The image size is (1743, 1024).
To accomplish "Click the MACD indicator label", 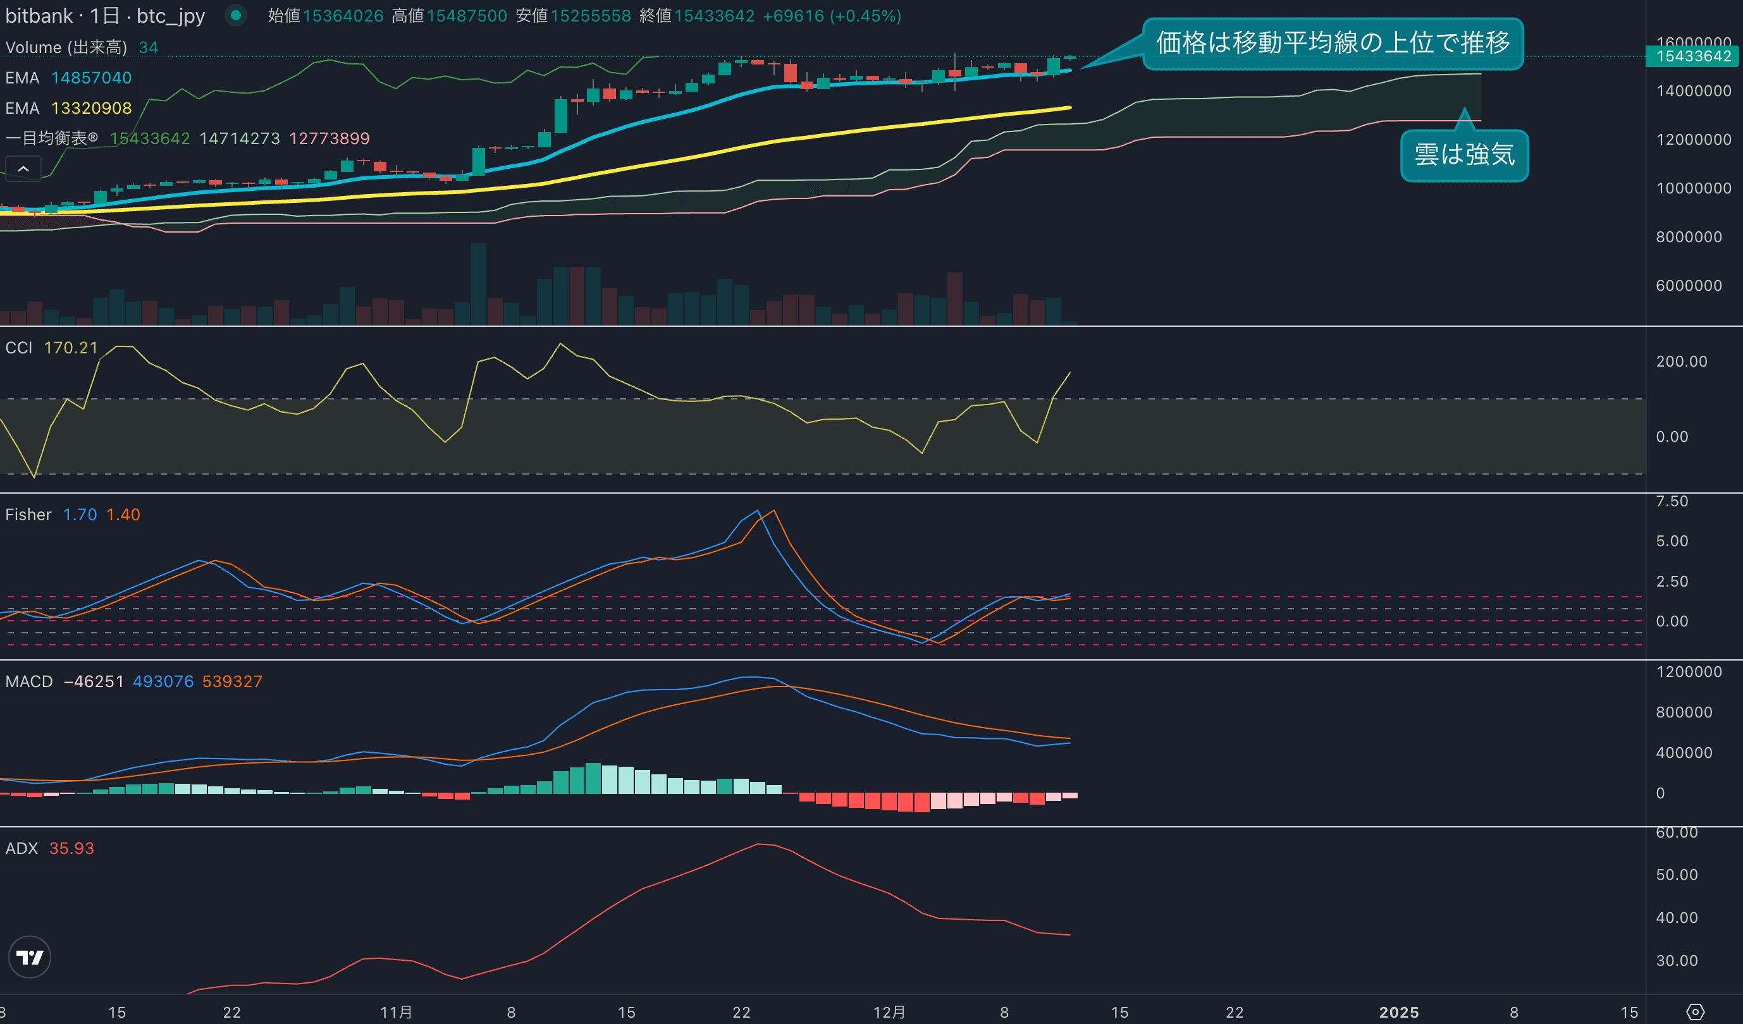I will click(29, 681).
